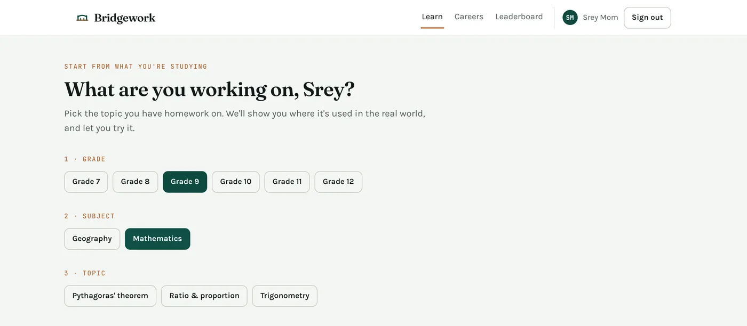Click the Bridgework bridge logo icon
The height and width of the screenshot is (326, 747).
tap(82, 18)
